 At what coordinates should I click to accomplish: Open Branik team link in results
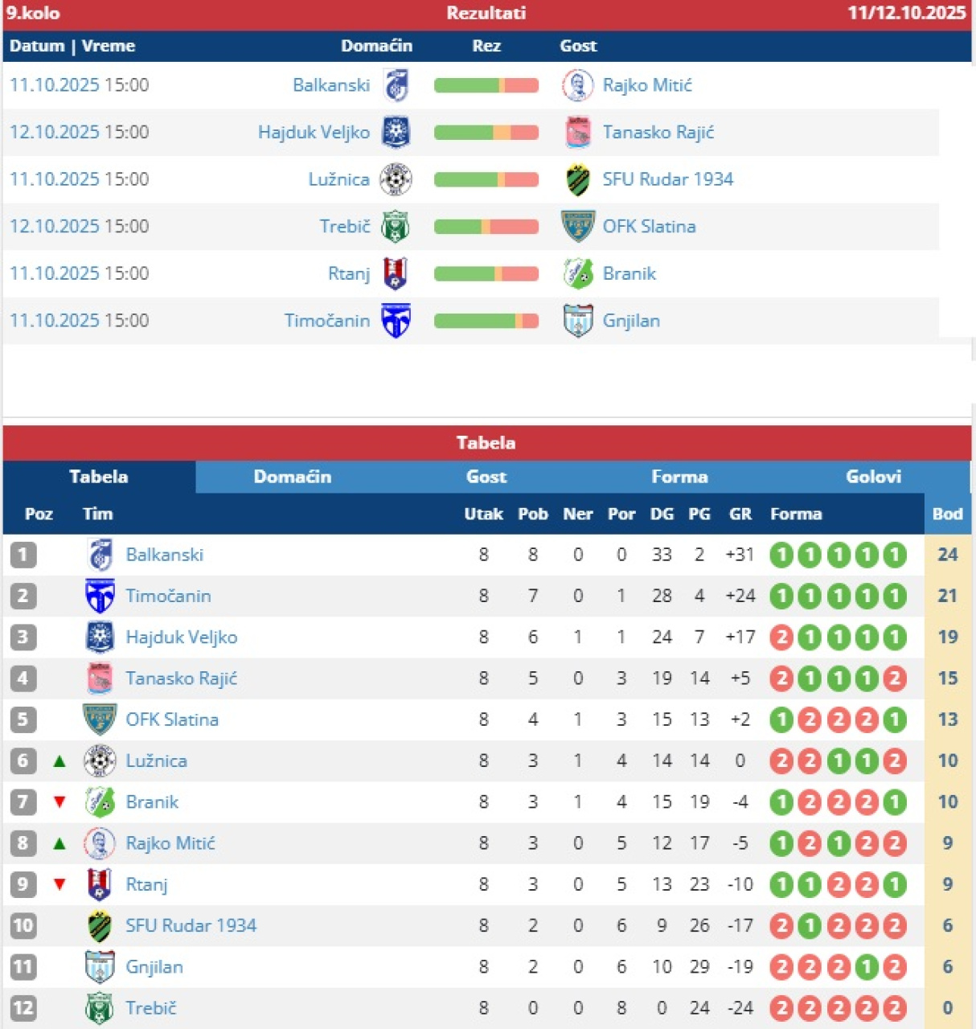629,273
